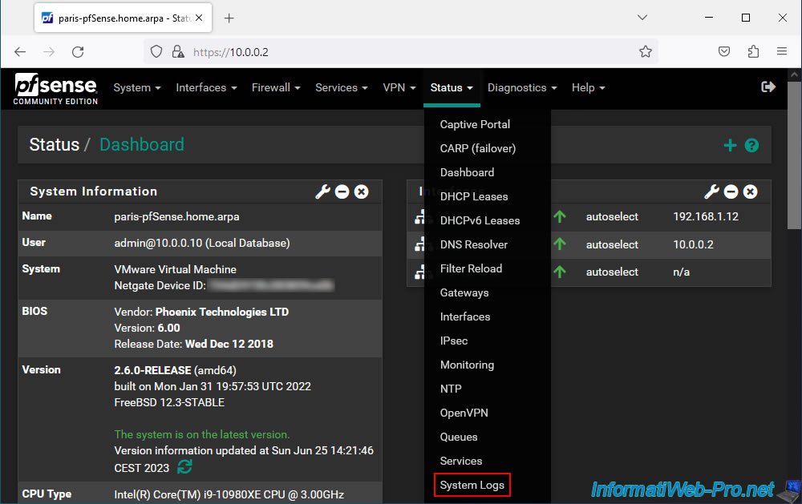Minimize the Interfaces widget

coord(731,192)
